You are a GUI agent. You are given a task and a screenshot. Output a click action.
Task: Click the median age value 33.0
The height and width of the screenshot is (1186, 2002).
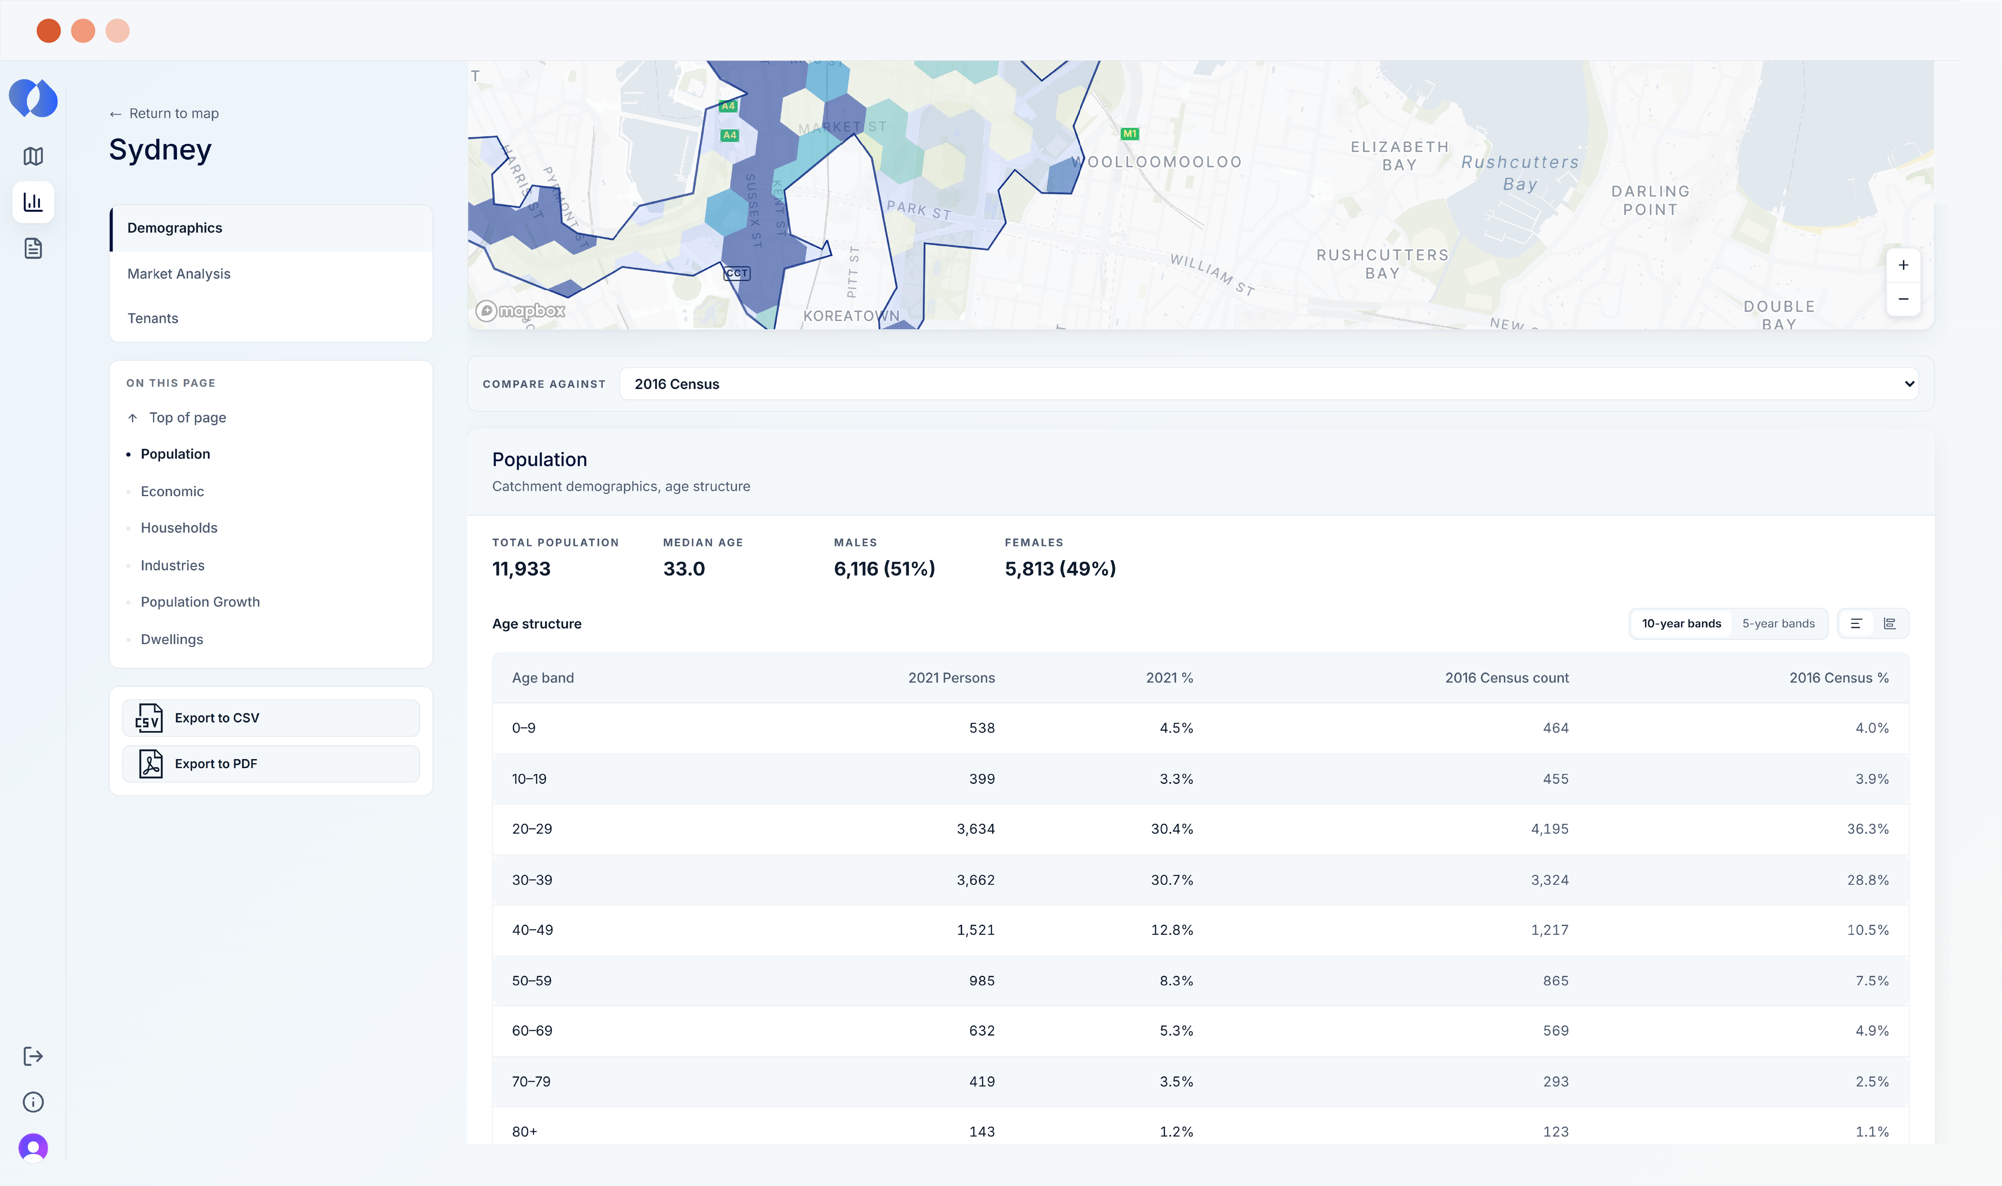click(x=684, y=569)
